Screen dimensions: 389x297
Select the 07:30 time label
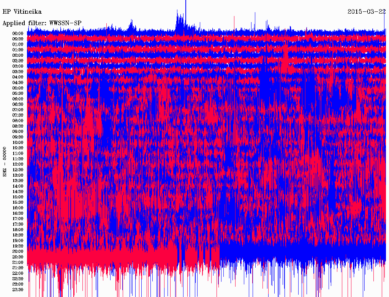[18, 115]
